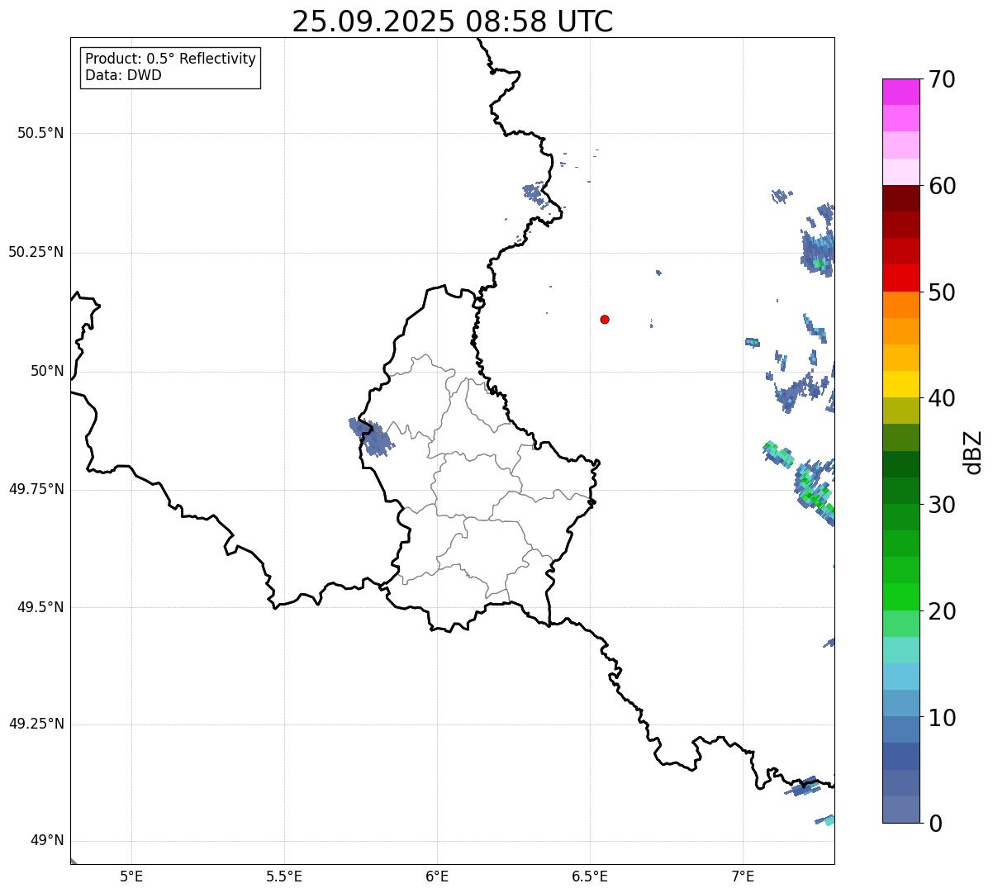
Task: Click the 6.5°E longitude label
Action: click(590, 876)
